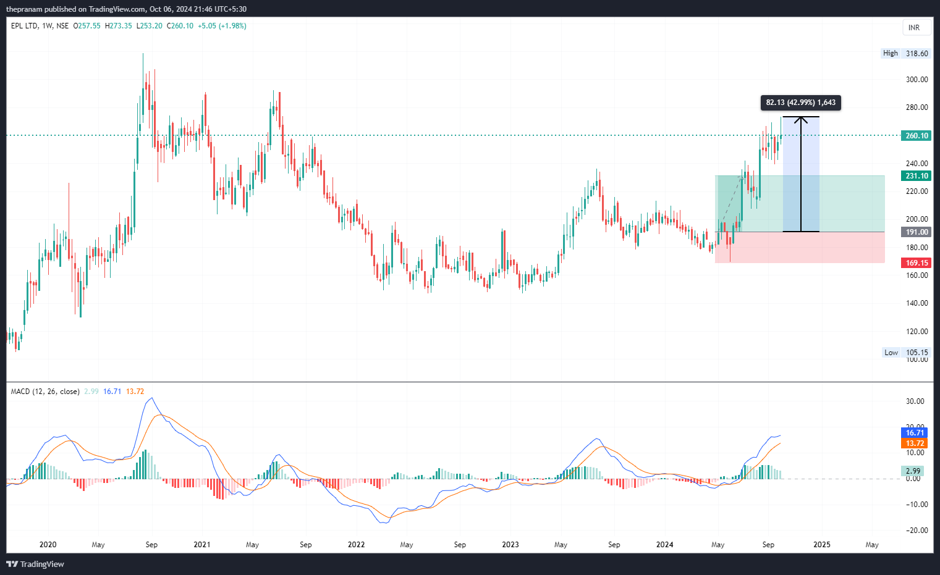Click the 1W interval label
940x575 pixels.
[x=47, y=26]
